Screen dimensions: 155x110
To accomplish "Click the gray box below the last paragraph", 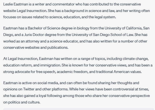I will tap(78, 109).
